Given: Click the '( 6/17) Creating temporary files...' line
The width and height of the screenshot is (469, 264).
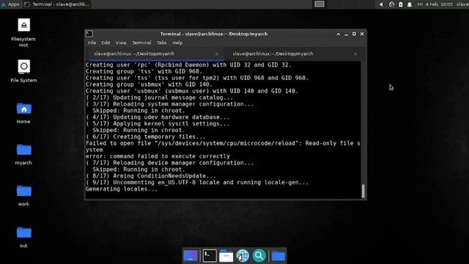Looking at the screenshot, I should point(145,137).
